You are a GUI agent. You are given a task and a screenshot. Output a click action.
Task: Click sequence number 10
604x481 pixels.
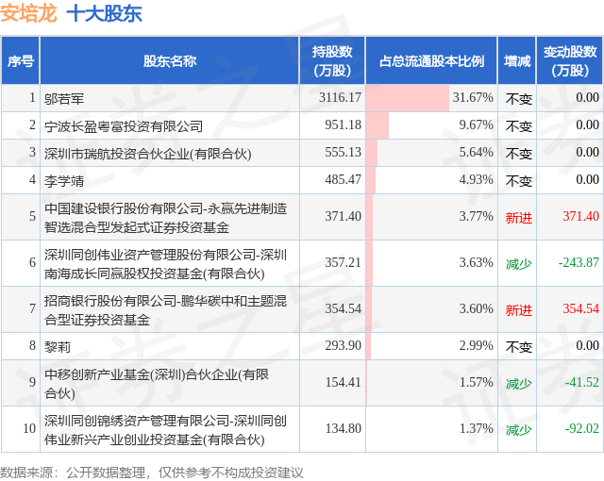(29, 428)
